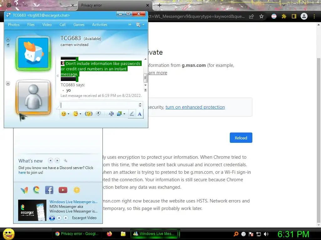Click the share page icon in address bar
The image size is (321, 240).
click(x=251, y=16)
